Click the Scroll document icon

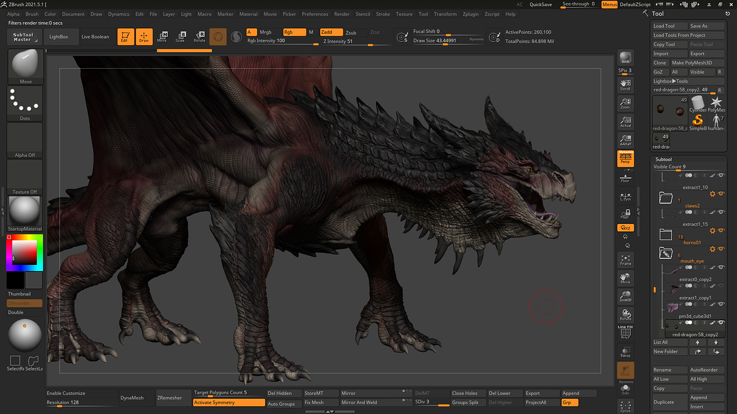click(x=625, y=85)
